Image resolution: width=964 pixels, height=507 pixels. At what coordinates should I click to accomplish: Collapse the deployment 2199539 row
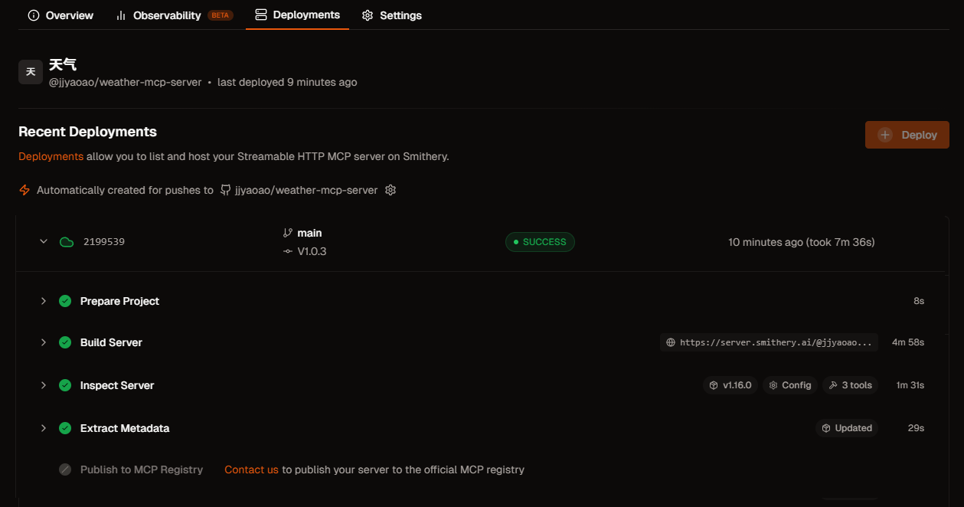tap(44, 242)
